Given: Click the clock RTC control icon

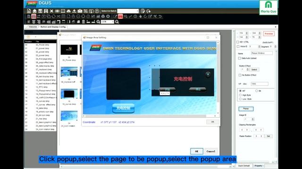Looking at the screenshot, I should [135, 16].
